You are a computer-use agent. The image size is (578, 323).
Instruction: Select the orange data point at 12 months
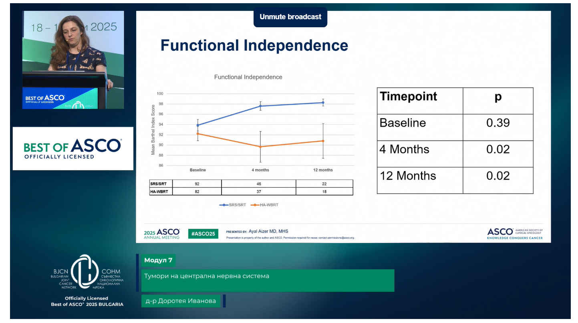pos(323,141)
